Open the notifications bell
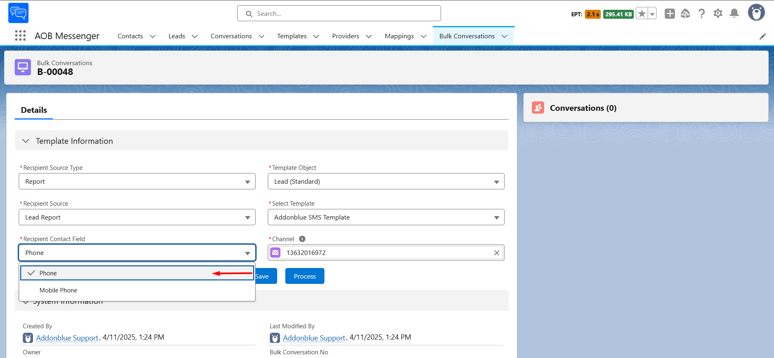 coord(734,13)
